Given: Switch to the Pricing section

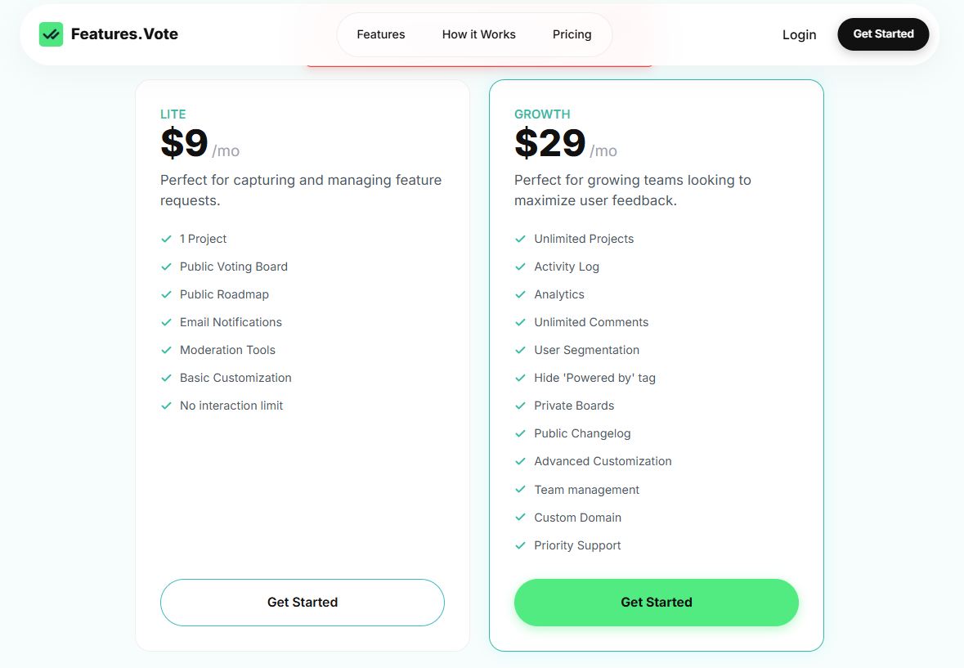Looking at the screenshot, I should [x=572, y=34].
